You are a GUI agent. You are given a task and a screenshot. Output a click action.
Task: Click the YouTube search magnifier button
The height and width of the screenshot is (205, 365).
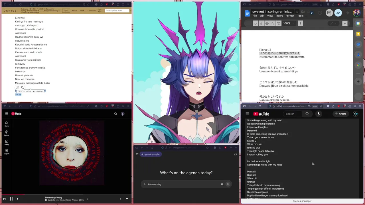(307, 114)
